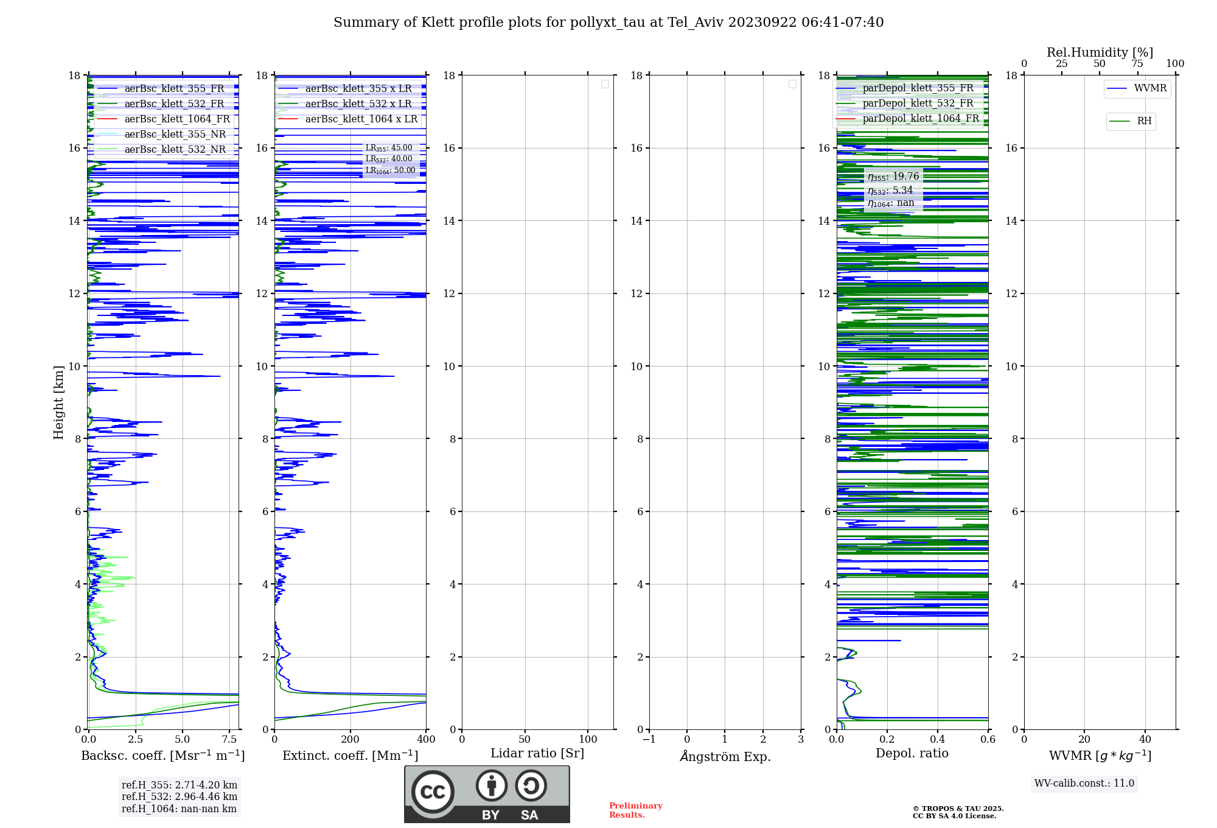Click the empty legend box in Ångström plot
The image size is (1217, 828).
[792, 84]
